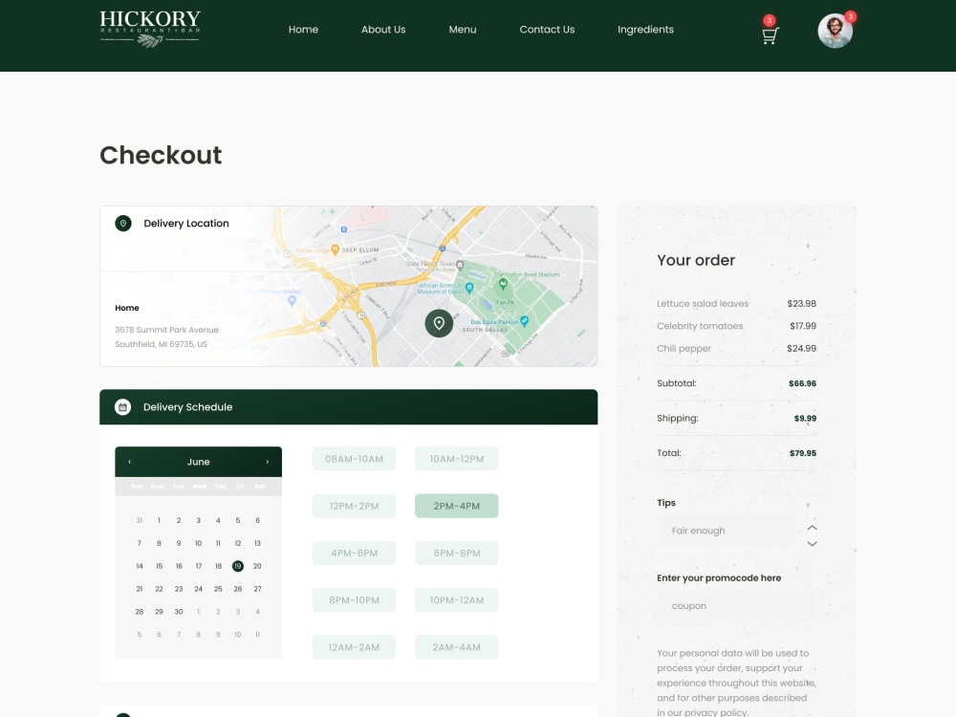The height and width of the screenshot is (717, 956).
Task: Select the 6PM-8PM time slot
Action: [457, 553]
